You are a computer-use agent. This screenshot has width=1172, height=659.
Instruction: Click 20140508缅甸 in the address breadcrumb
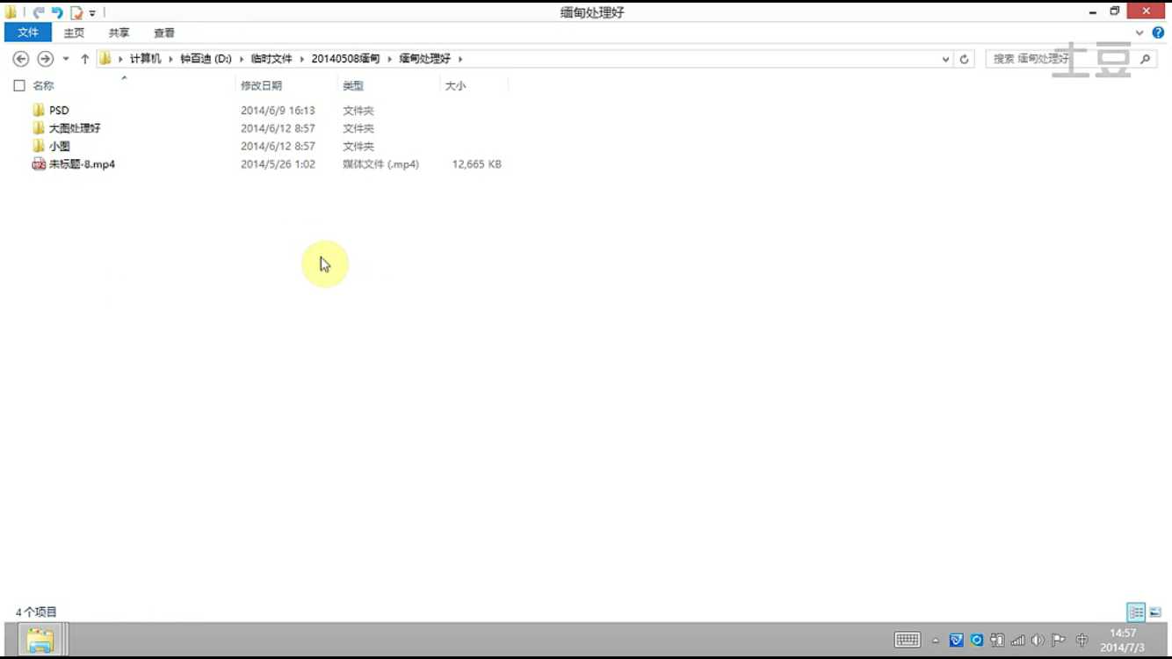pos(345,59)
